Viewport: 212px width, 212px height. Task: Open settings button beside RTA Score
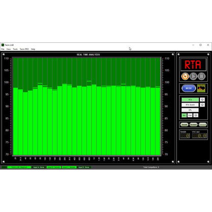[202, 105]
